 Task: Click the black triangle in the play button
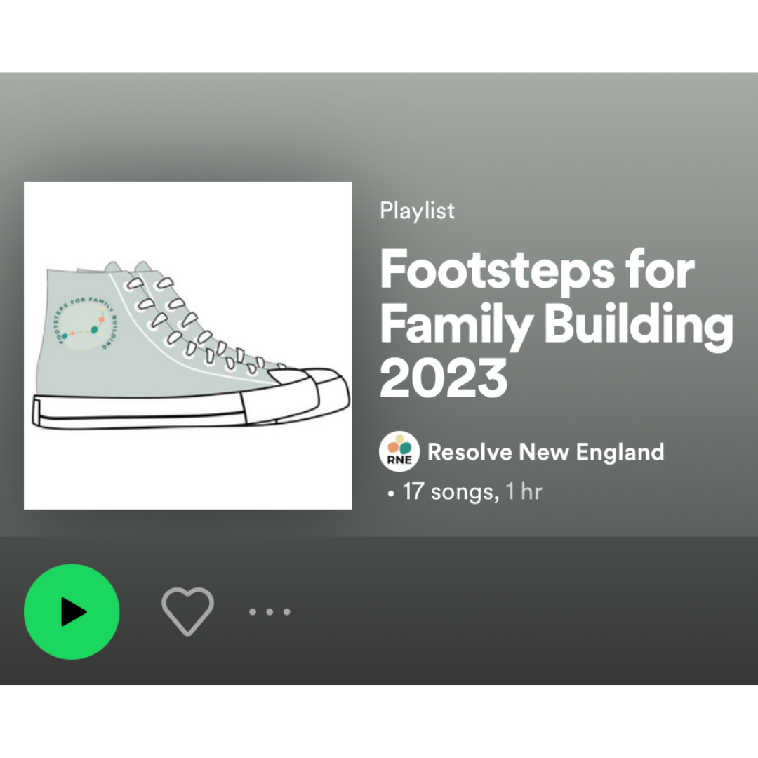pyautogui.click(x=73, y=611)
